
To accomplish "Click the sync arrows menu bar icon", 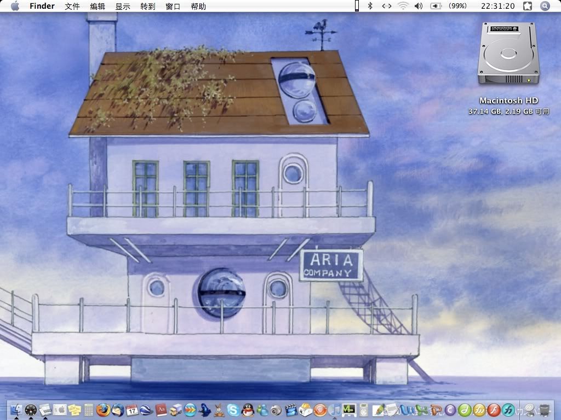I will click(x=386, y=5).
